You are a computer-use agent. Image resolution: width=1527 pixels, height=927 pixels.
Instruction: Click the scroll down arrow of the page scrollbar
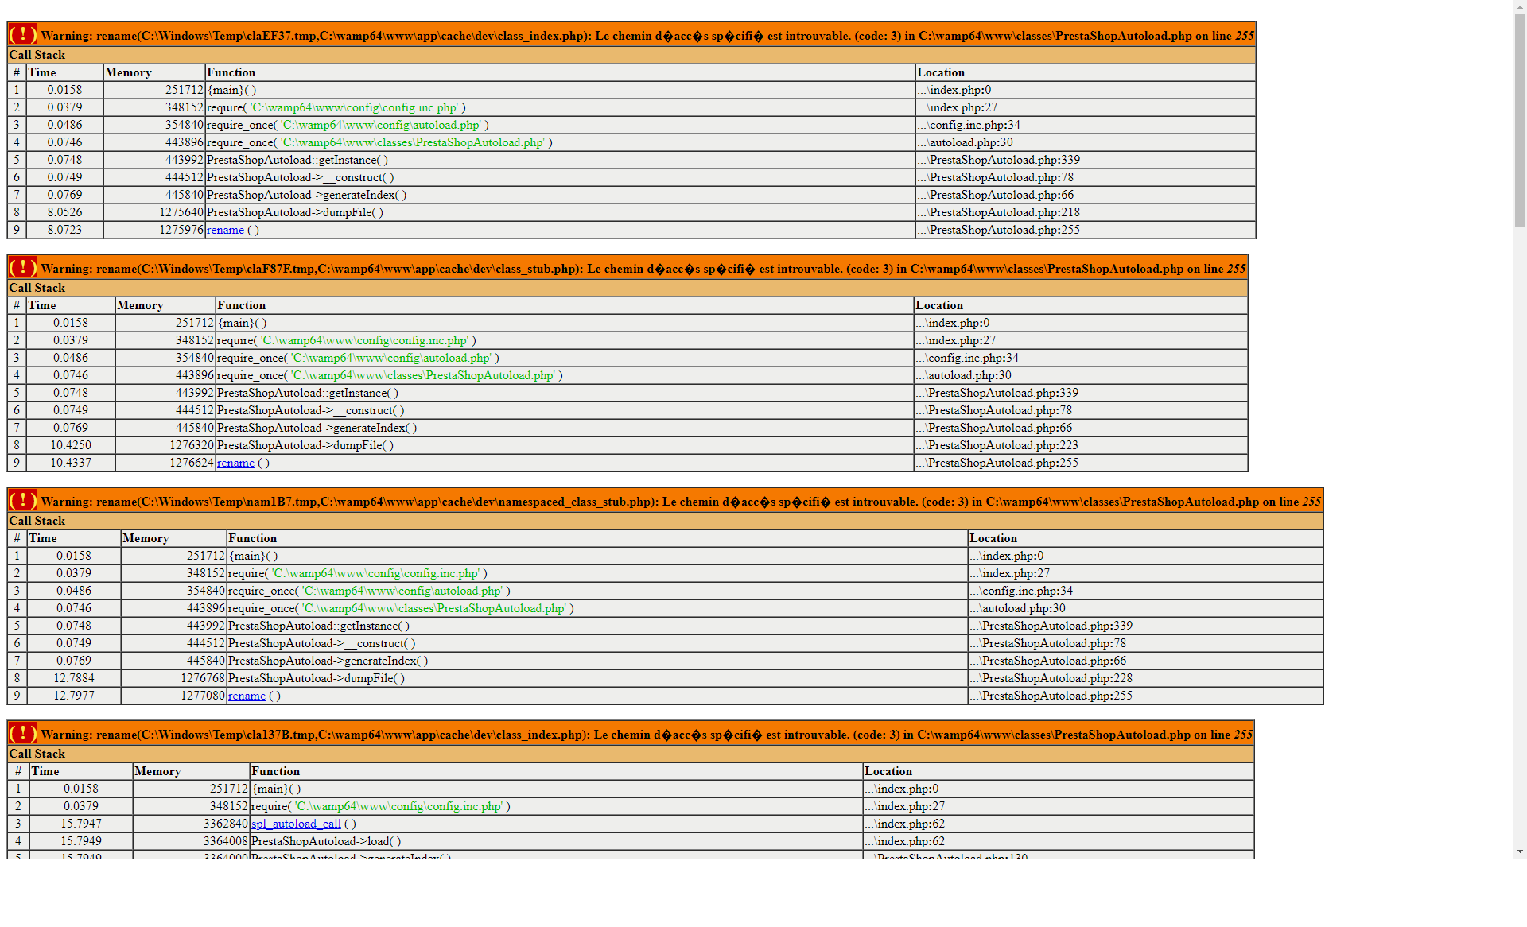point(1520,851)
